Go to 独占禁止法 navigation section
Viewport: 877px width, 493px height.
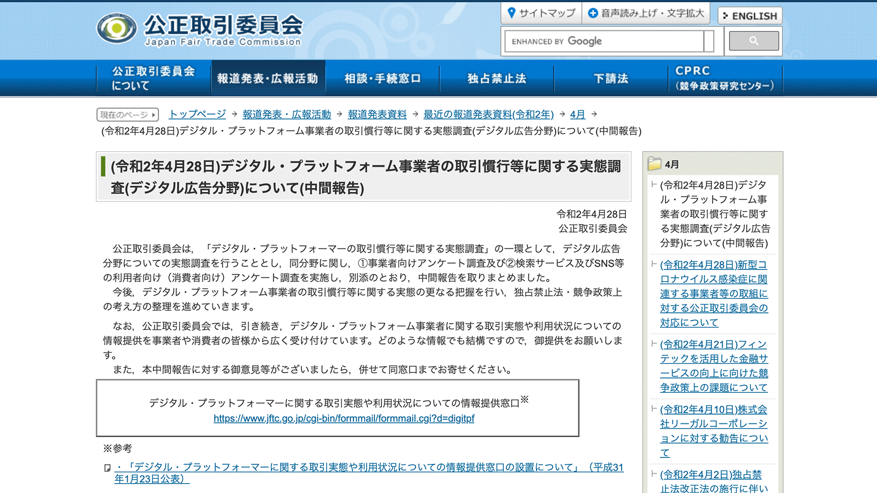coord(497,78)
